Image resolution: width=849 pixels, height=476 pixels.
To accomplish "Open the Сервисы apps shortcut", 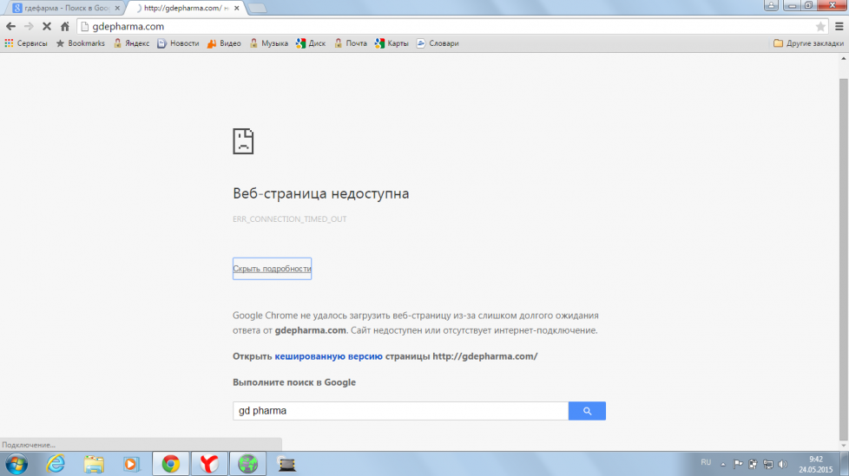I will pos(26,43).
